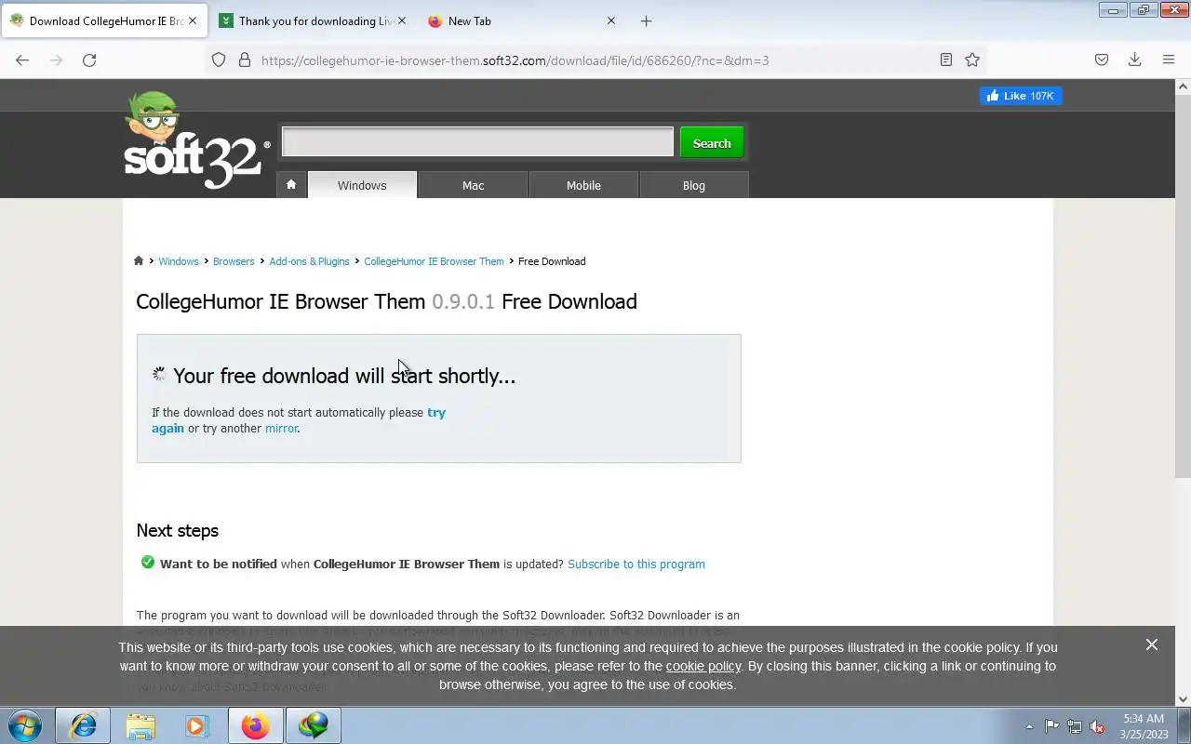The height and width of the screenshot is (744, 1191).
Task: Open the Firefox hamburger menu
Action: 1169,60
